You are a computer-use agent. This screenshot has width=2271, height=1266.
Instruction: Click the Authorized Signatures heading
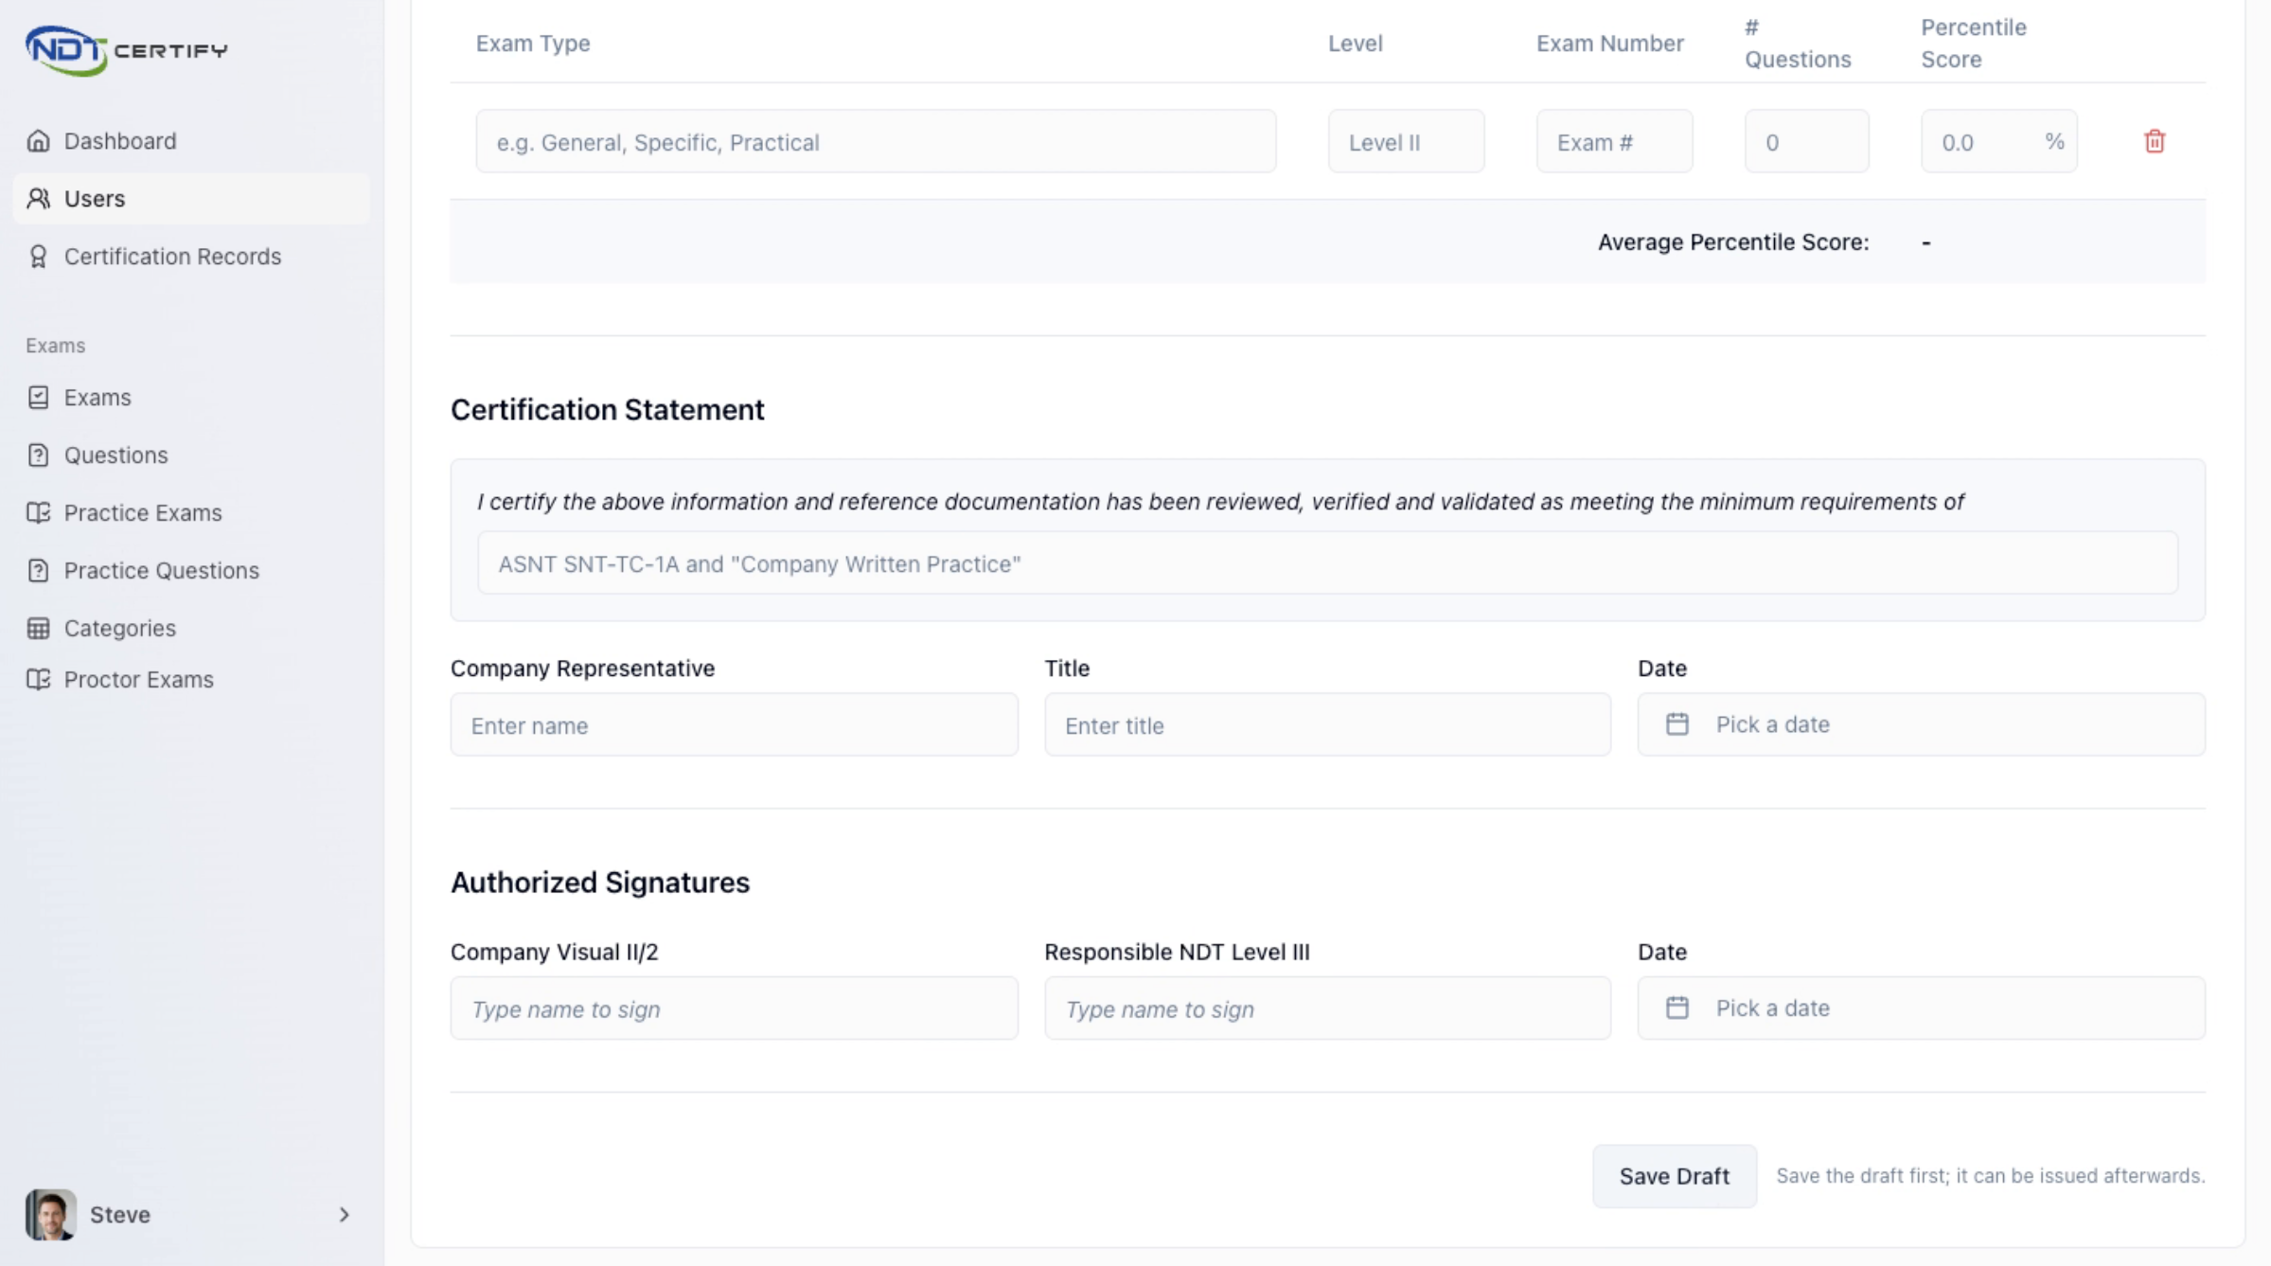pyautogui.click(x=600, y=883)
